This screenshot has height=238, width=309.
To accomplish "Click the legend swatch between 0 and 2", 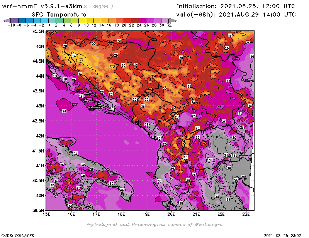I will click(52, 20).
